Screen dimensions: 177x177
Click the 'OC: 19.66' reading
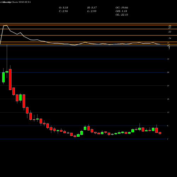tap(122, 7)
